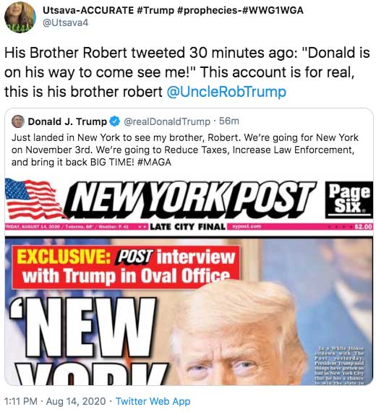Open the Twitter Web App source link
Screen dimensions: 376x412
click(153, 401)
